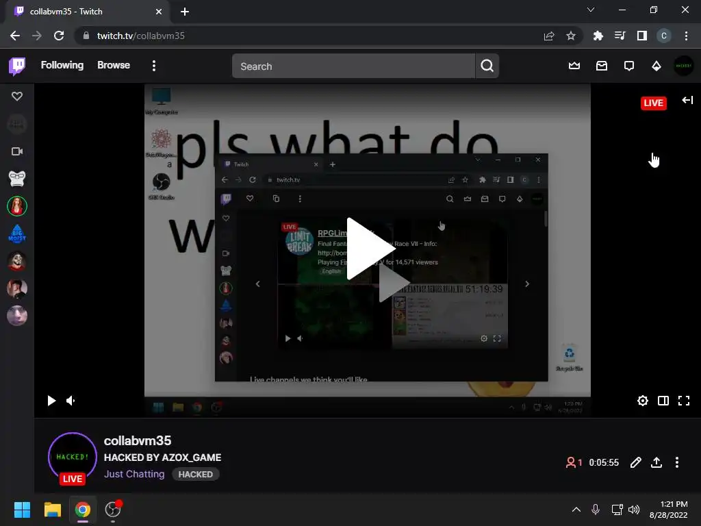Open the Notifications inbox icon
701x526 pixels.
[x=602, y=66]
